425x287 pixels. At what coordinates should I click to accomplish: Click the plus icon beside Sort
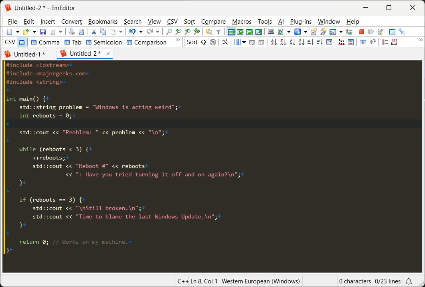point(204,42)
